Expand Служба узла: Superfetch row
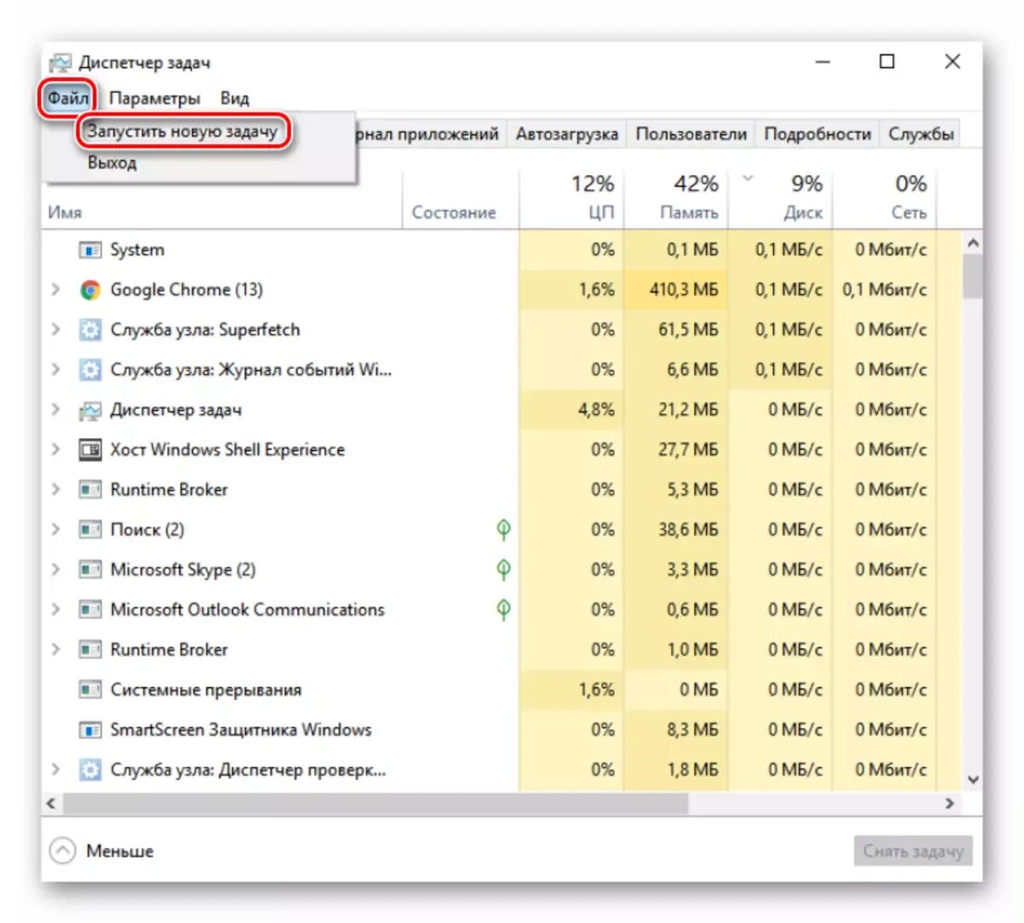 pyautogui.click(x=56, y=330)
